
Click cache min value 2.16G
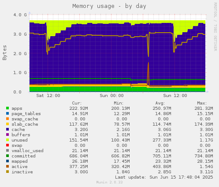tap(123, 130)
